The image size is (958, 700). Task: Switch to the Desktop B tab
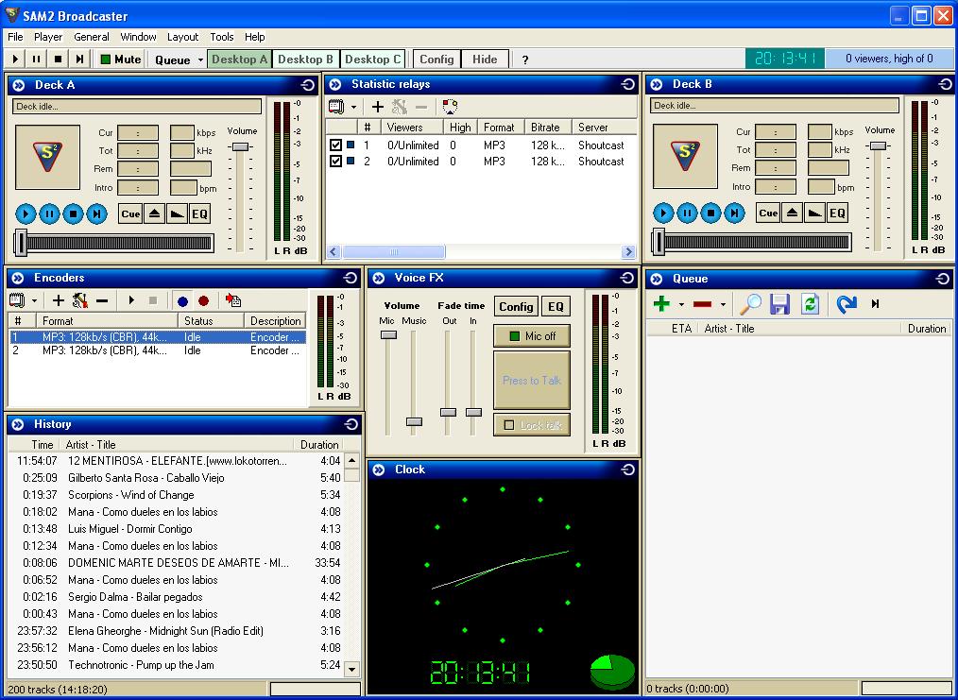305,60
